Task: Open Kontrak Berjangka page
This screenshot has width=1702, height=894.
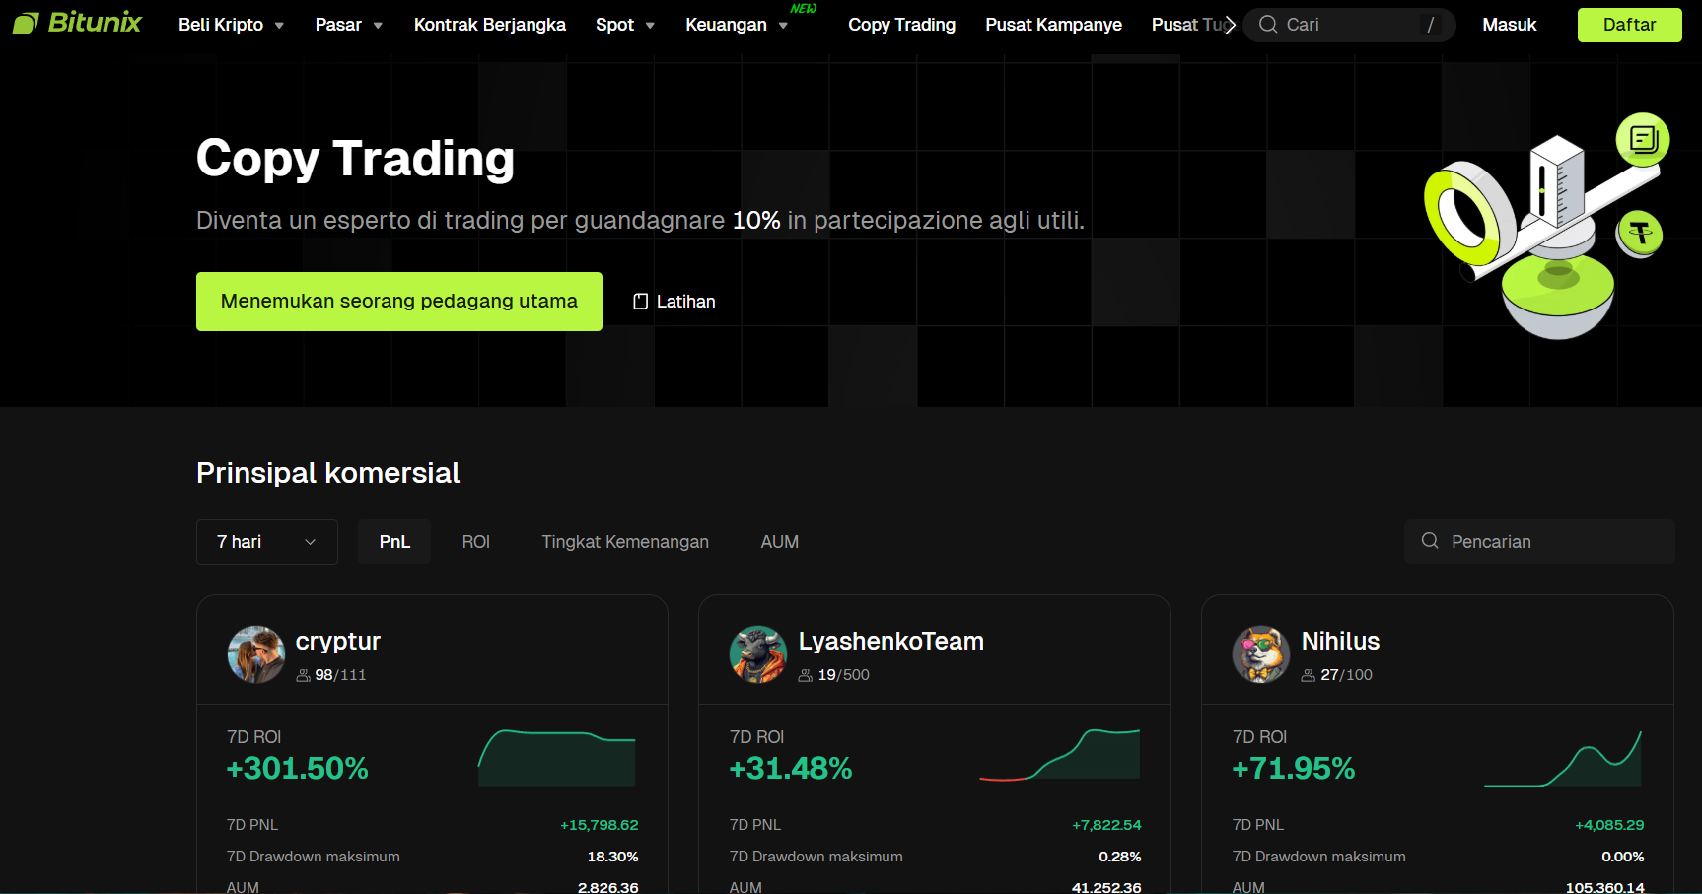Action: [490, 25]
